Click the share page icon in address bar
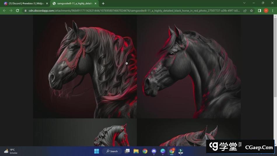 click(x=245, y=11)
